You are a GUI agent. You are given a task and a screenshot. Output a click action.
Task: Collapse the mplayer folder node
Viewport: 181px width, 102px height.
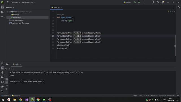[x=7, y=12]
